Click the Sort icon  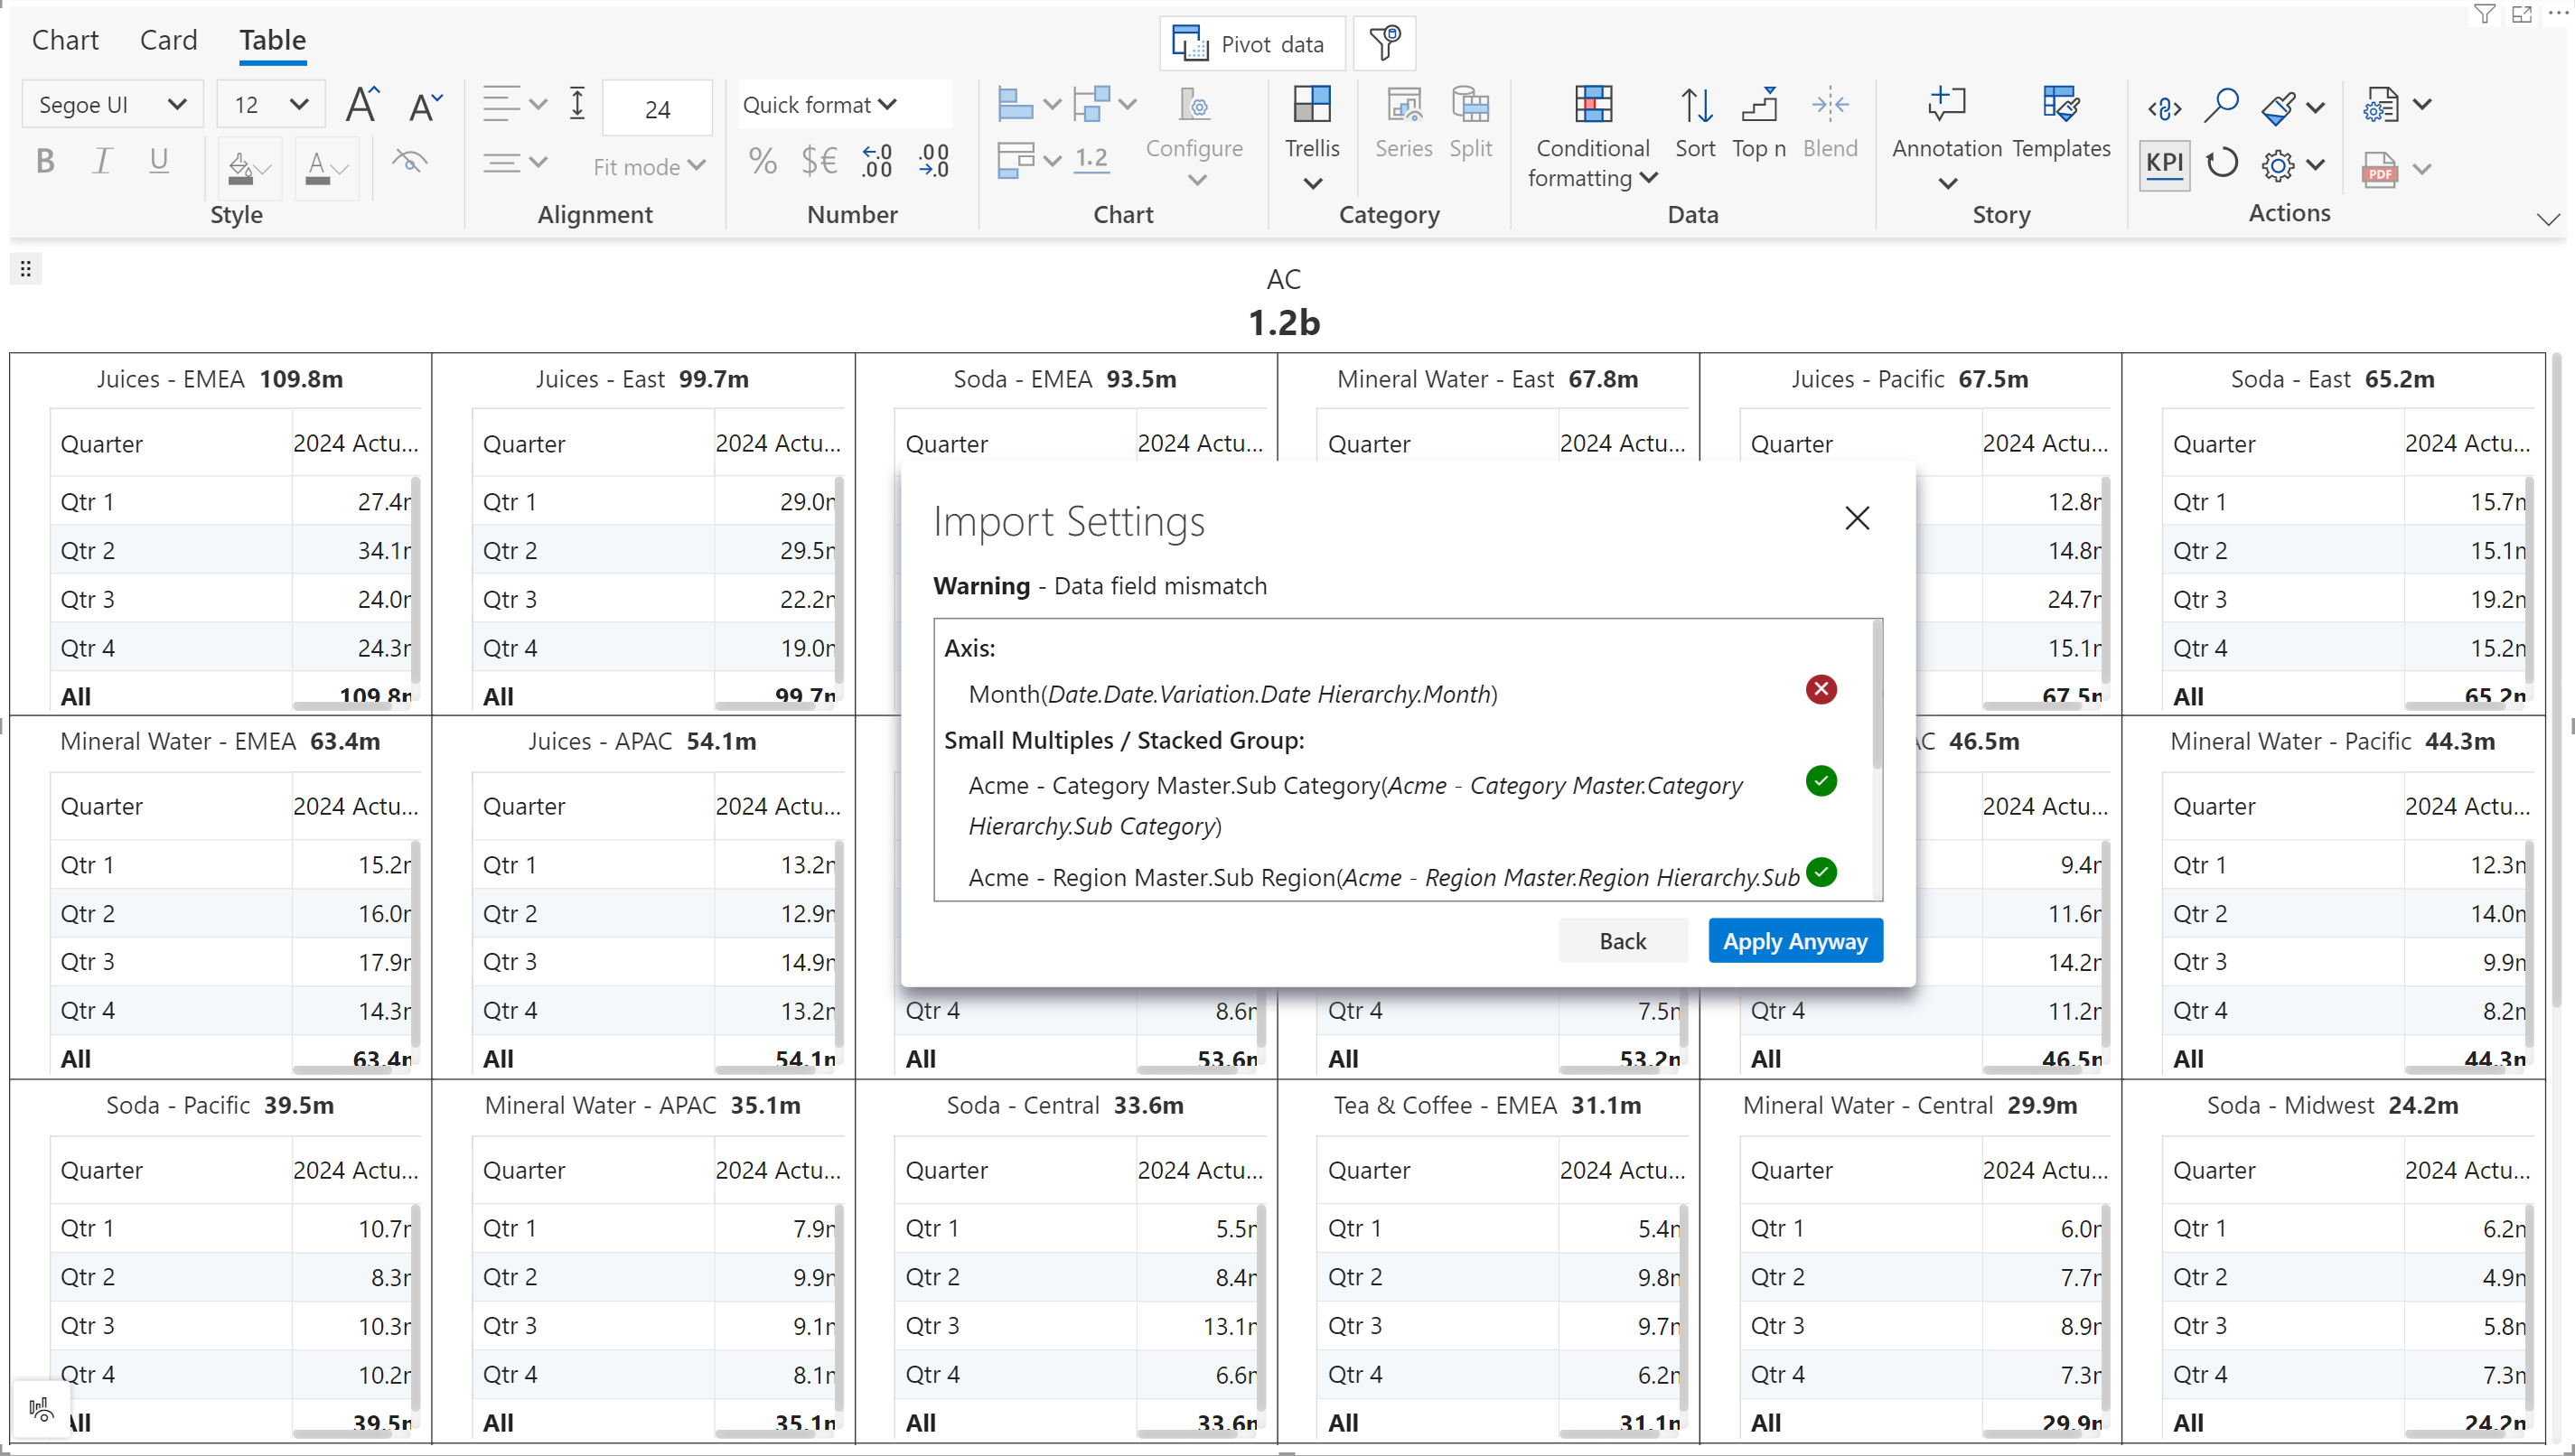click(1695, 106)
